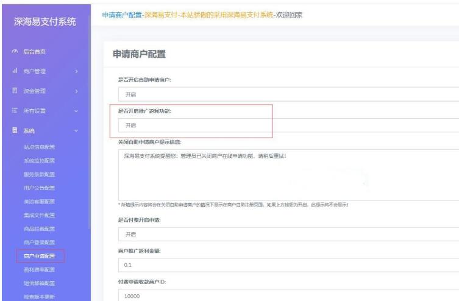Open 系统监控配置 in the sidebar
Viewport: 459px width, 301px height.
pos(39,161)
